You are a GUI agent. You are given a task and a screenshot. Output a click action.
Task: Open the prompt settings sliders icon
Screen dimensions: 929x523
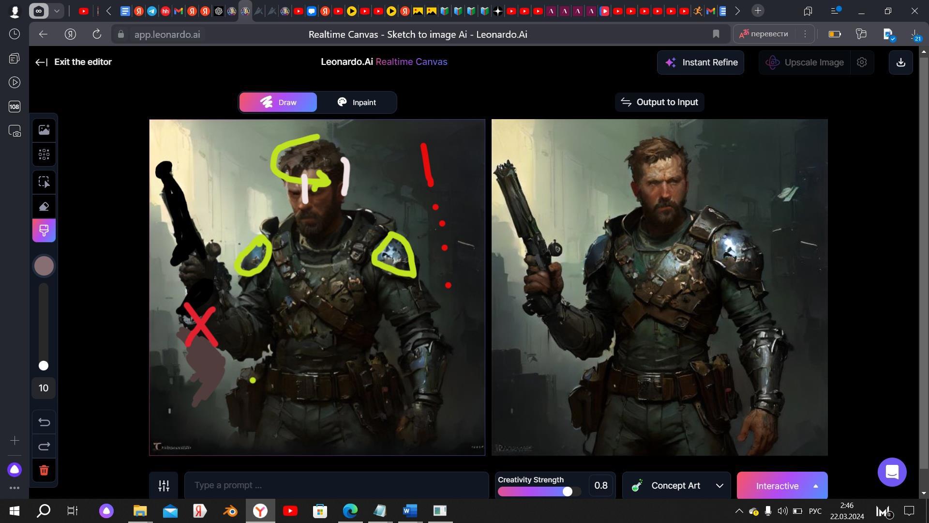(x=164, y=486)
